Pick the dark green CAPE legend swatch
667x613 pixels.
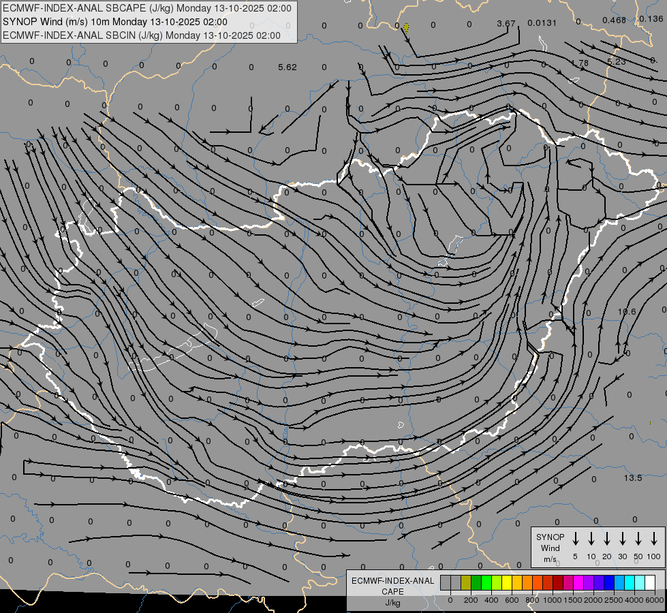(x=476, y=582)
